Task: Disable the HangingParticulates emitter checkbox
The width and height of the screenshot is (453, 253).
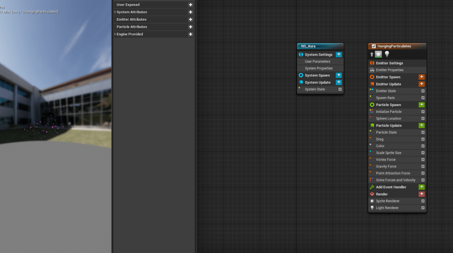Action: click(374, 46)
